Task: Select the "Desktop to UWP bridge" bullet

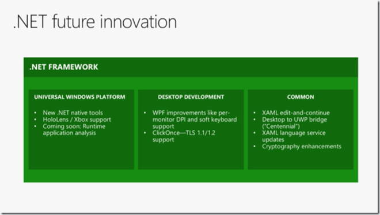Action: click(294, 123)
